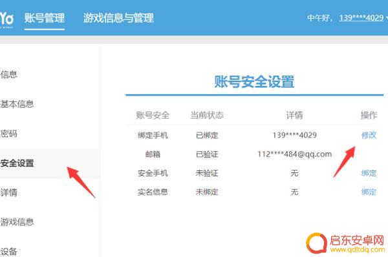Select 安全设置 in the sidebar

(x=17, y=163)
